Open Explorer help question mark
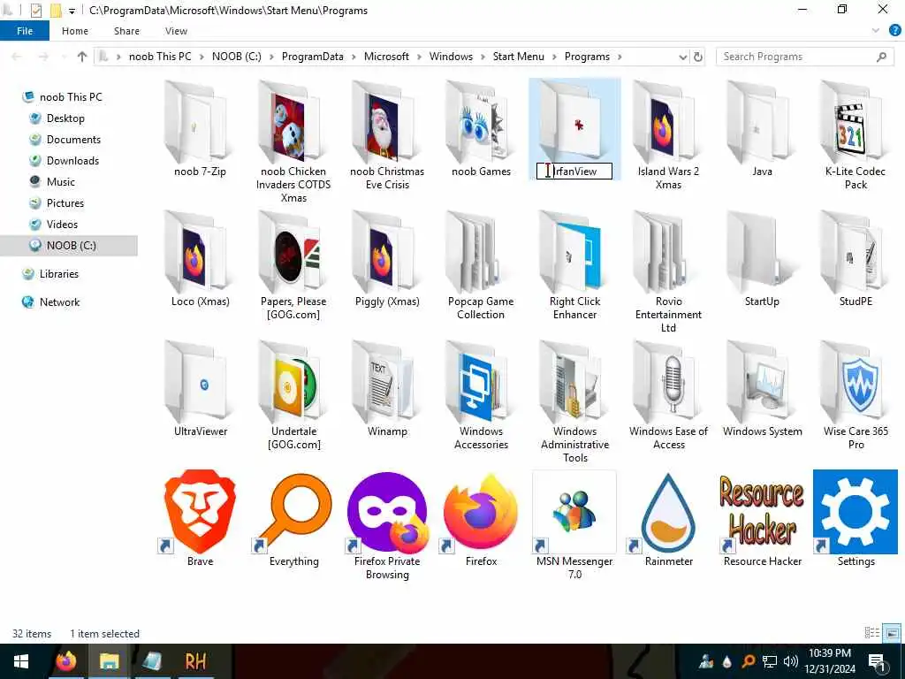 click(894, 31)
